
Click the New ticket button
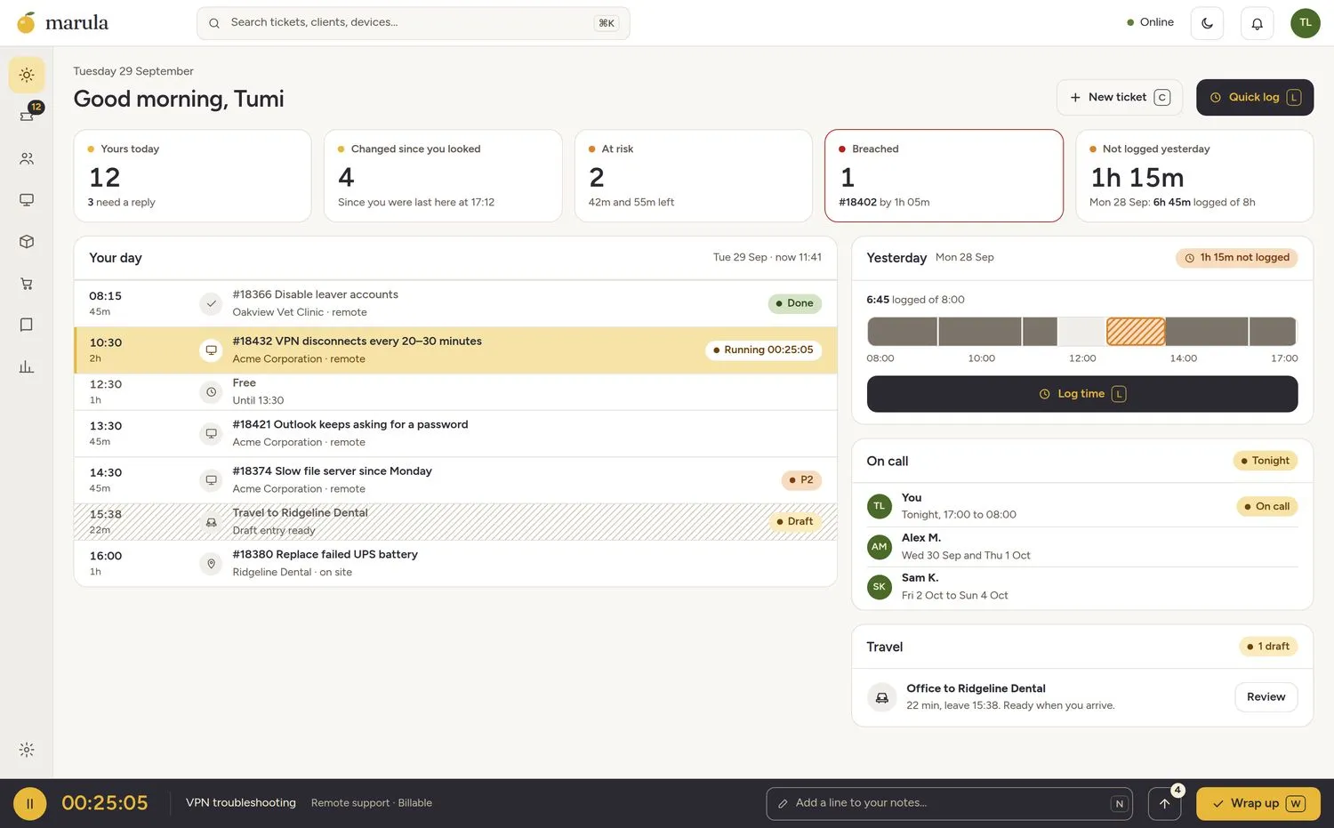click(x=1120, y=98)
